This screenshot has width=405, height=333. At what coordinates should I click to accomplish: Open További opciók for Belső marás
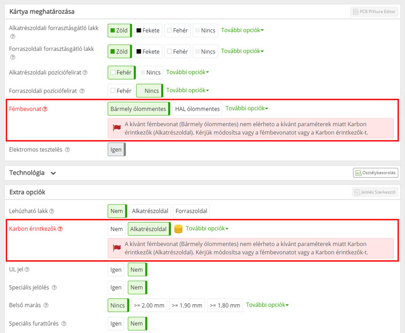coord(267,305)
